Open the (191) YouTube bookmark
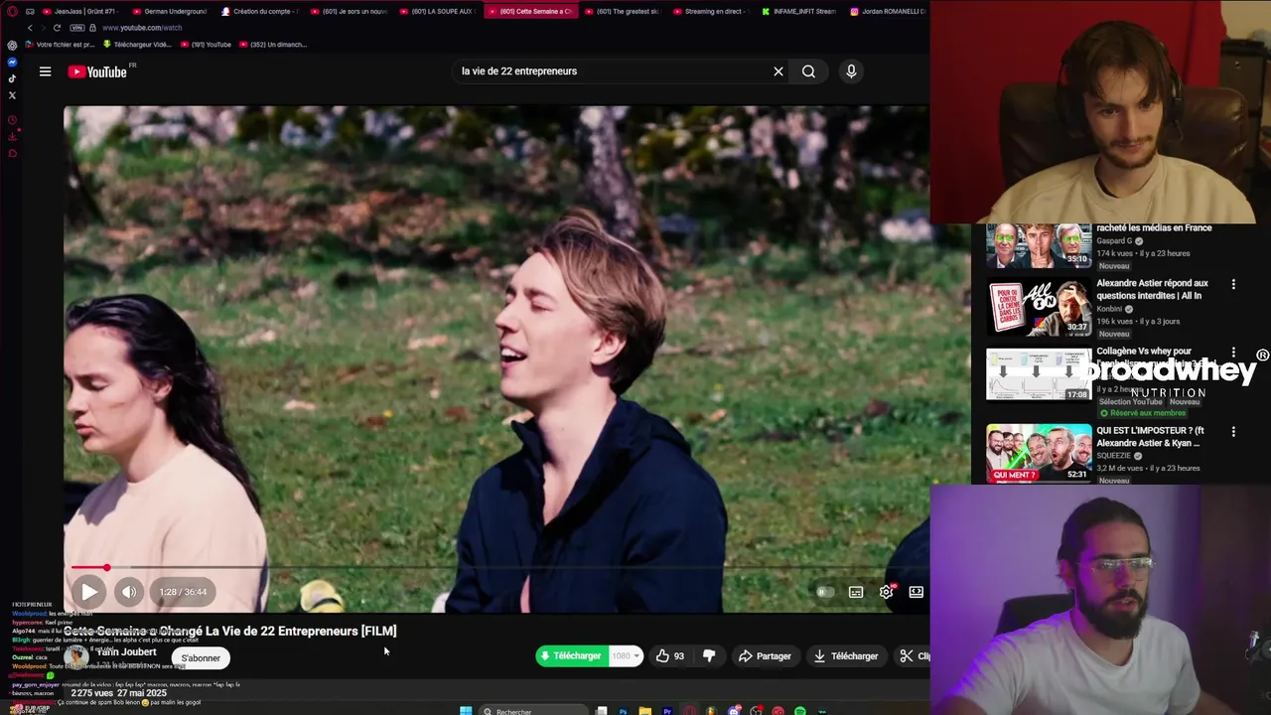The image size is (1271, 715). (x=207, y=45)
